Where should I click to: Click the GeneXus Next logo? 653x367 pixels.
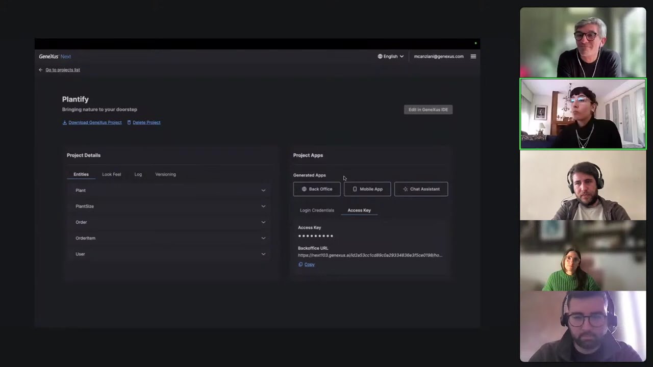pyautogui.click(x=55, y=57)
